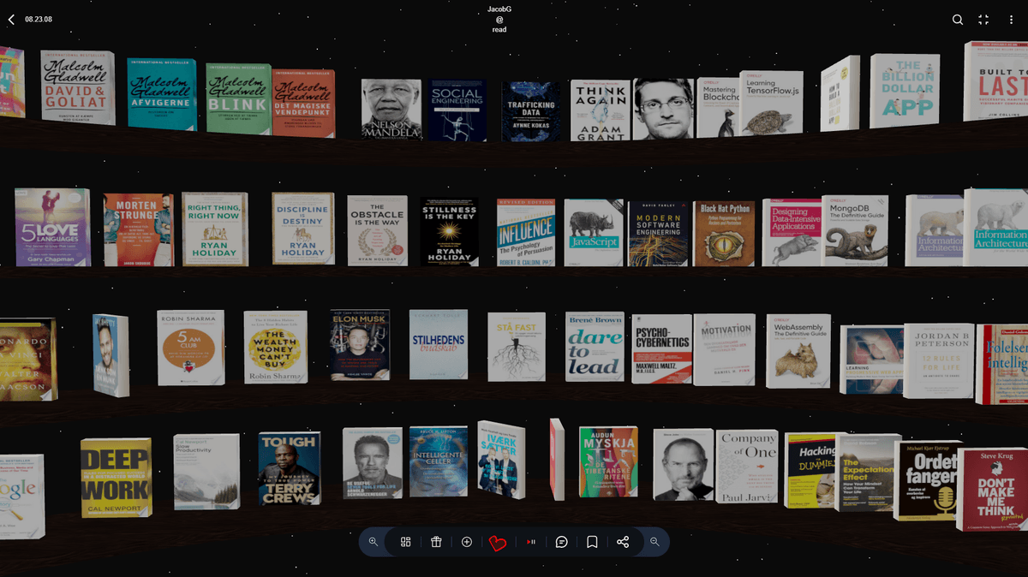Image resolution: width=1028 pixels, height=577 pixels.
Task: Click the back arrow in the top bar
Action: (11, 19)
